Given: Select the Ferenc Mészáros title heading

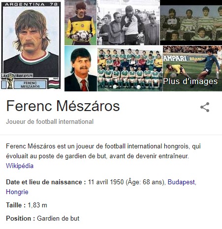Looking at the screenshot, I should [x=63, y=106].
